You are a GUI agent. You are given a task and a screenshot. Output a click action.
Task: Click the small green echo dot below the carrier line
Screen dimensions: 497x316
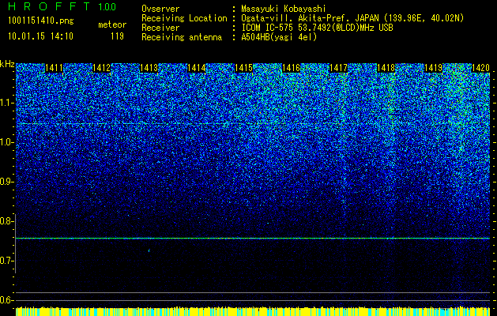pos(149,250)
